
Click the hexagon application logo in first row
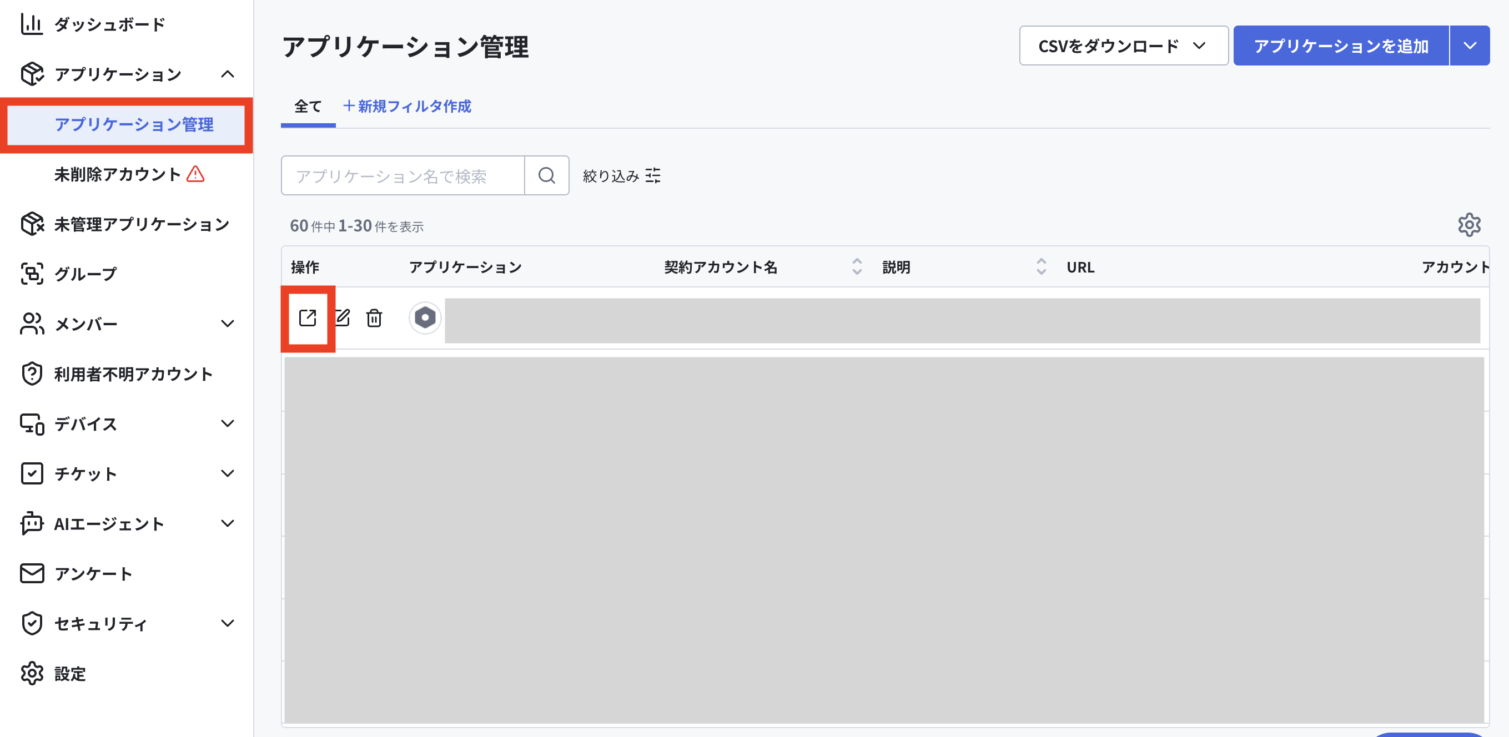point(425,318)
